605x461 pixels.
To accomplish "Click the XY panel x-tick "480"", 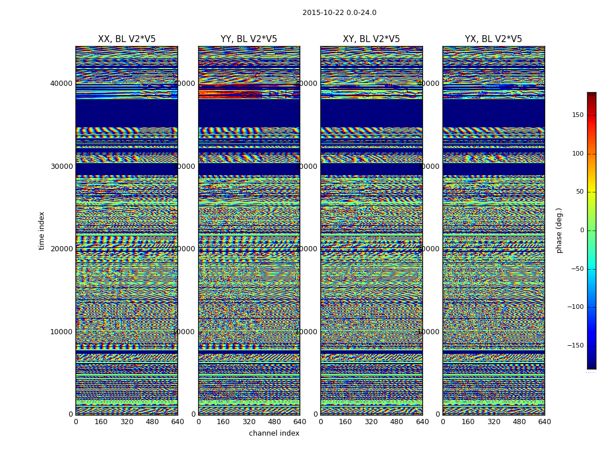I will [396, 422].
